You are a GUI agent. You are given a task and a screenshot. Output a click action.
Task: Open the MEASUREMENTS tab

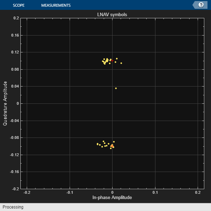click(x=56, y=5)
